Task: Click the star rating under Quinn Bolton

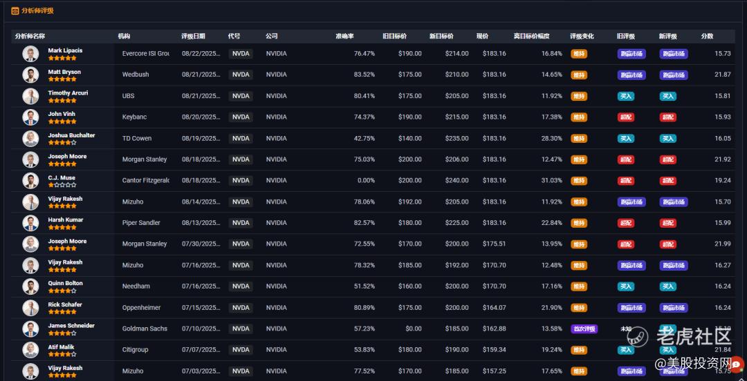Action: coord(62,291)
